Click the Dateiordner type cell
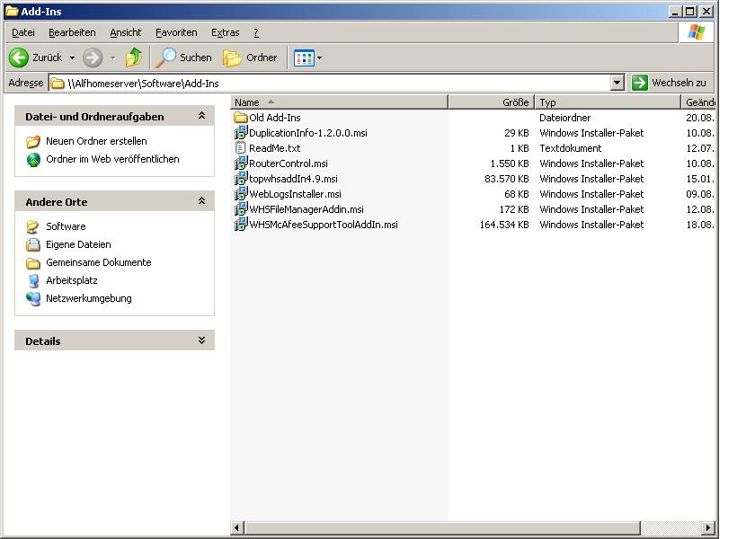The height and width of the screenshot is (539, 755). point(564,118)
